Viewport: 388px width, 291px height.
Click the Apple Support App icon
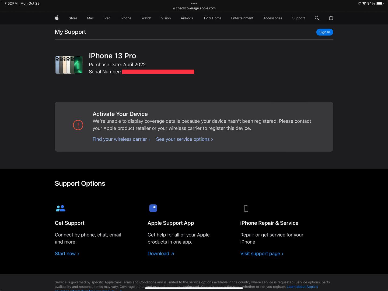click(153, 208)
